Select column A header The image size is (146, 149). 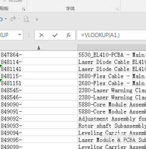39,47
